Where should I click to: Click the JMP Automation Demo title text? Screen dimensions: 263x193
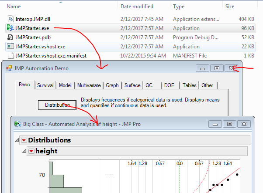(41, 68)
